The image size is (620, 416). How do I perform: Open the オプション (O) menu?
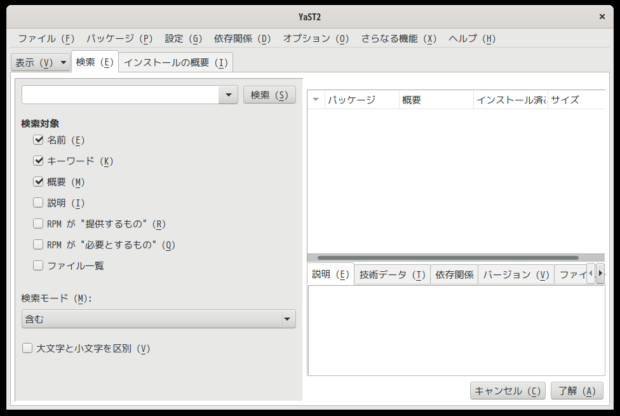coord(316,38)
